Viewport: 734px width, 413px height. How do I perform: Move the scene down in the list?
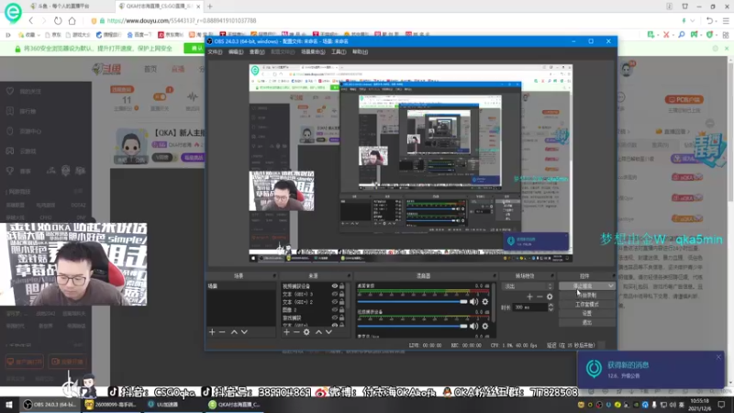pos(244,332)
